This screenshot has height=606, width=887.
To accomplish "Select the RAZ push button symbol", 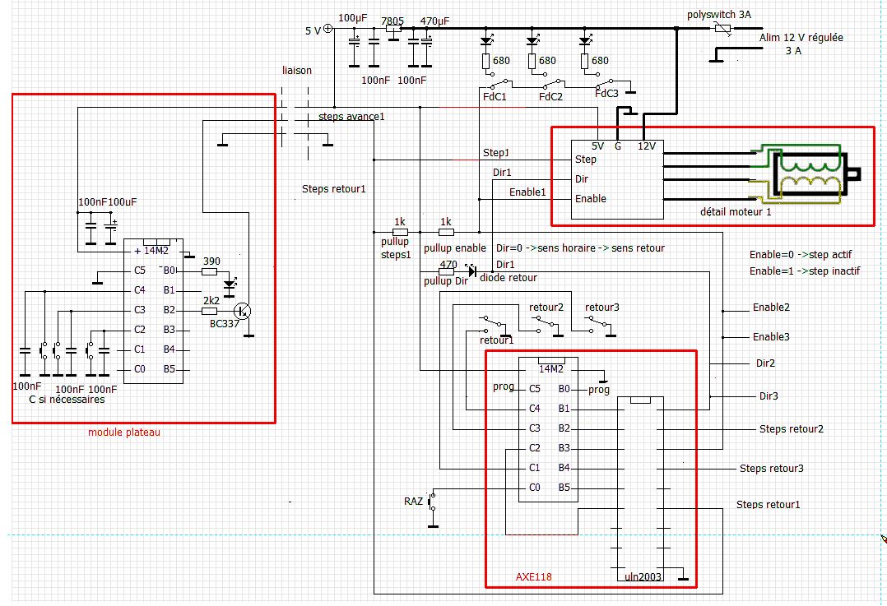I will pyautogui.click(x=432, y=501).
